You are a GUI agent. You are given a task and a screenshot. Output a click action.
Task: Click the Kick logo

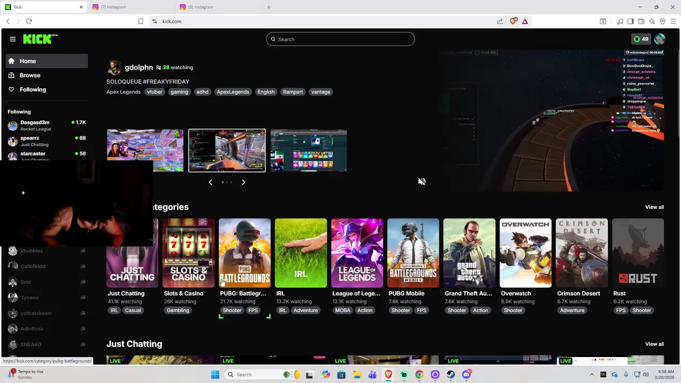pos(40,39)
